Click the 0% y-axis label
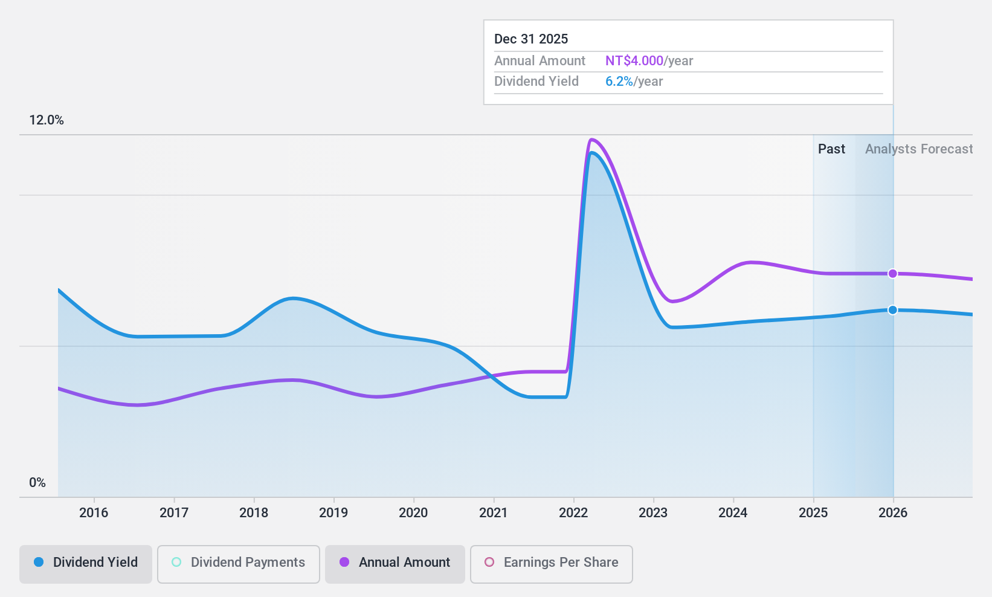The width and height of the screenshot is (992, 597). point(37,483)
